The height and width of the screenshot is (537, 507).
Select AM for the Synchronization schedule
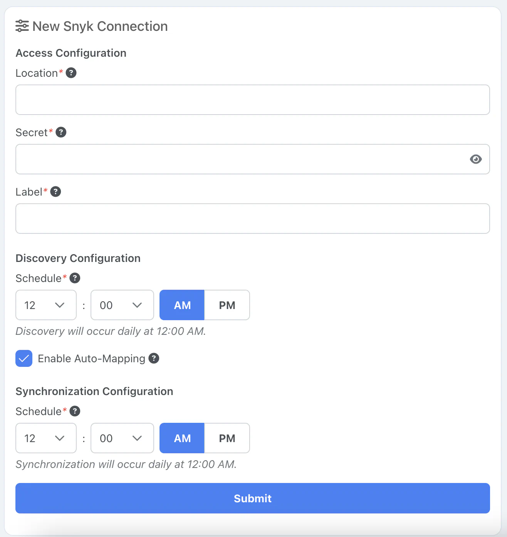pos(182,438)
